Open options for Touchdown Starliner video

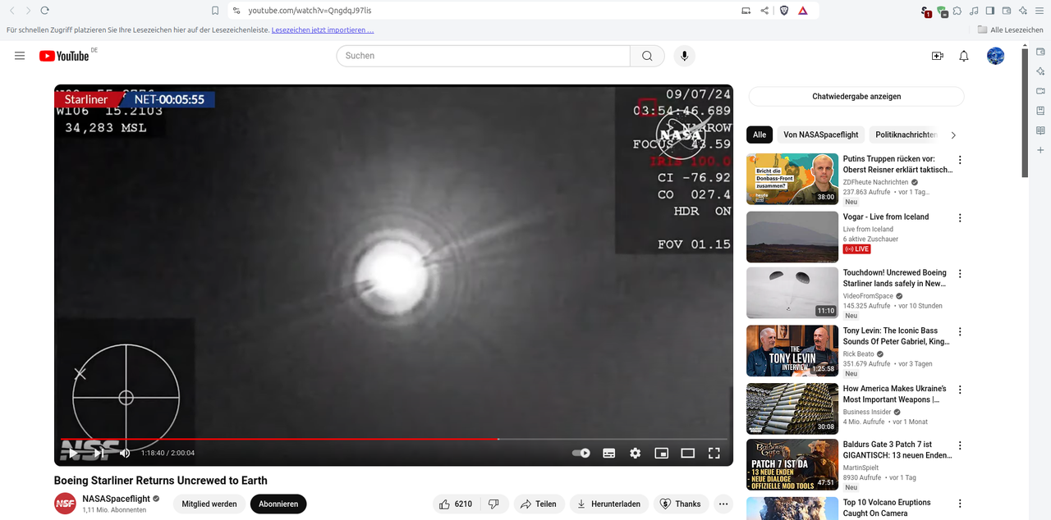pyautogui.click(x=960, y=274)
